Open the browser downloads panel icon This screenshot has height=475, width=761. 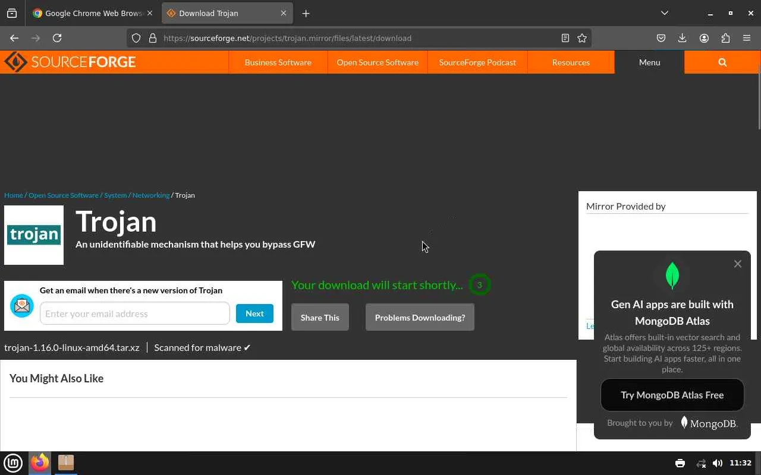pyautogui.click(x=683, y=38)
